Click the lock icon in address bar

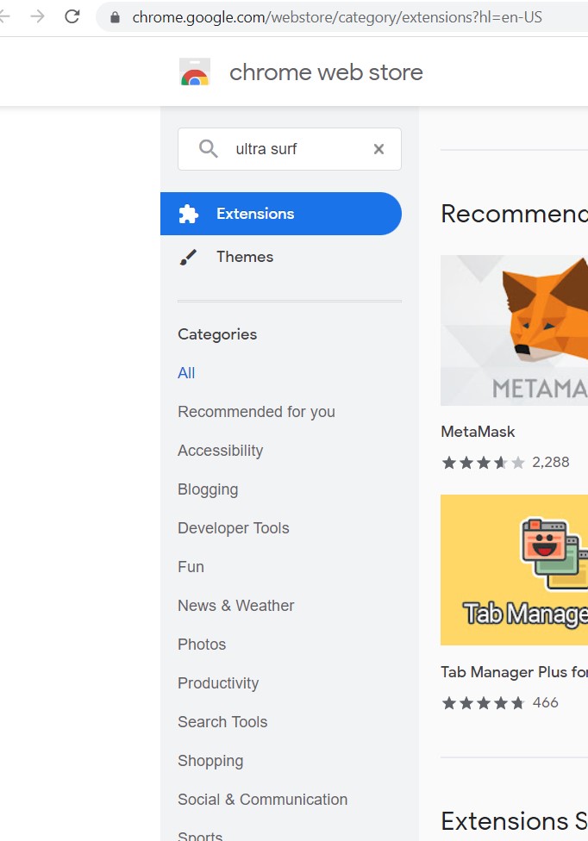pyautogui.click(x=115, y=17)
